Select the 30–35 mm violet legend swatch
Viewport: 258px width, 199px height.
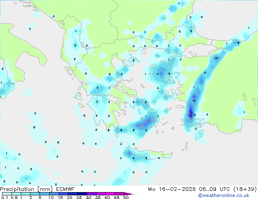pyautogui.click(x=92, y=194)
